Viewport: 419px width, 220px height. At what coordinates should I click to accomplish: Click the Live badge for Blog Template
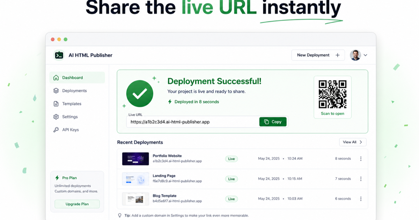point(231,199)
